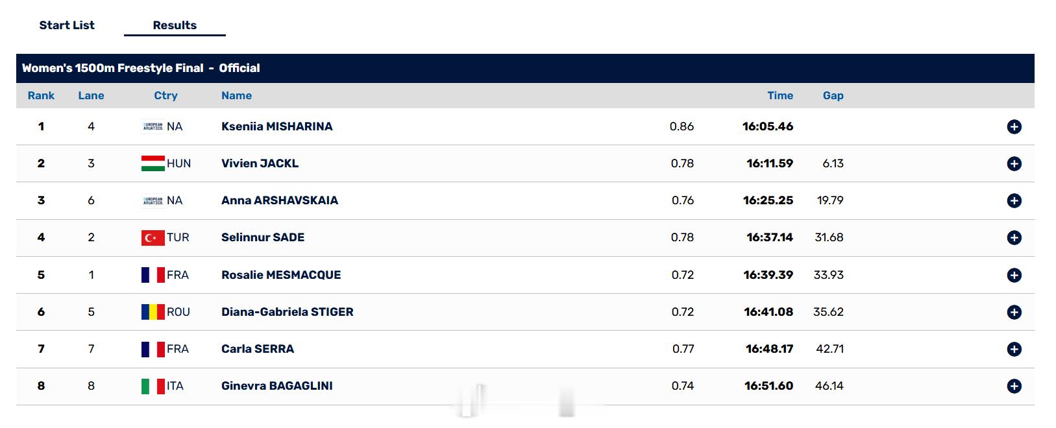Click the Italy flag icon

point(153,386)
